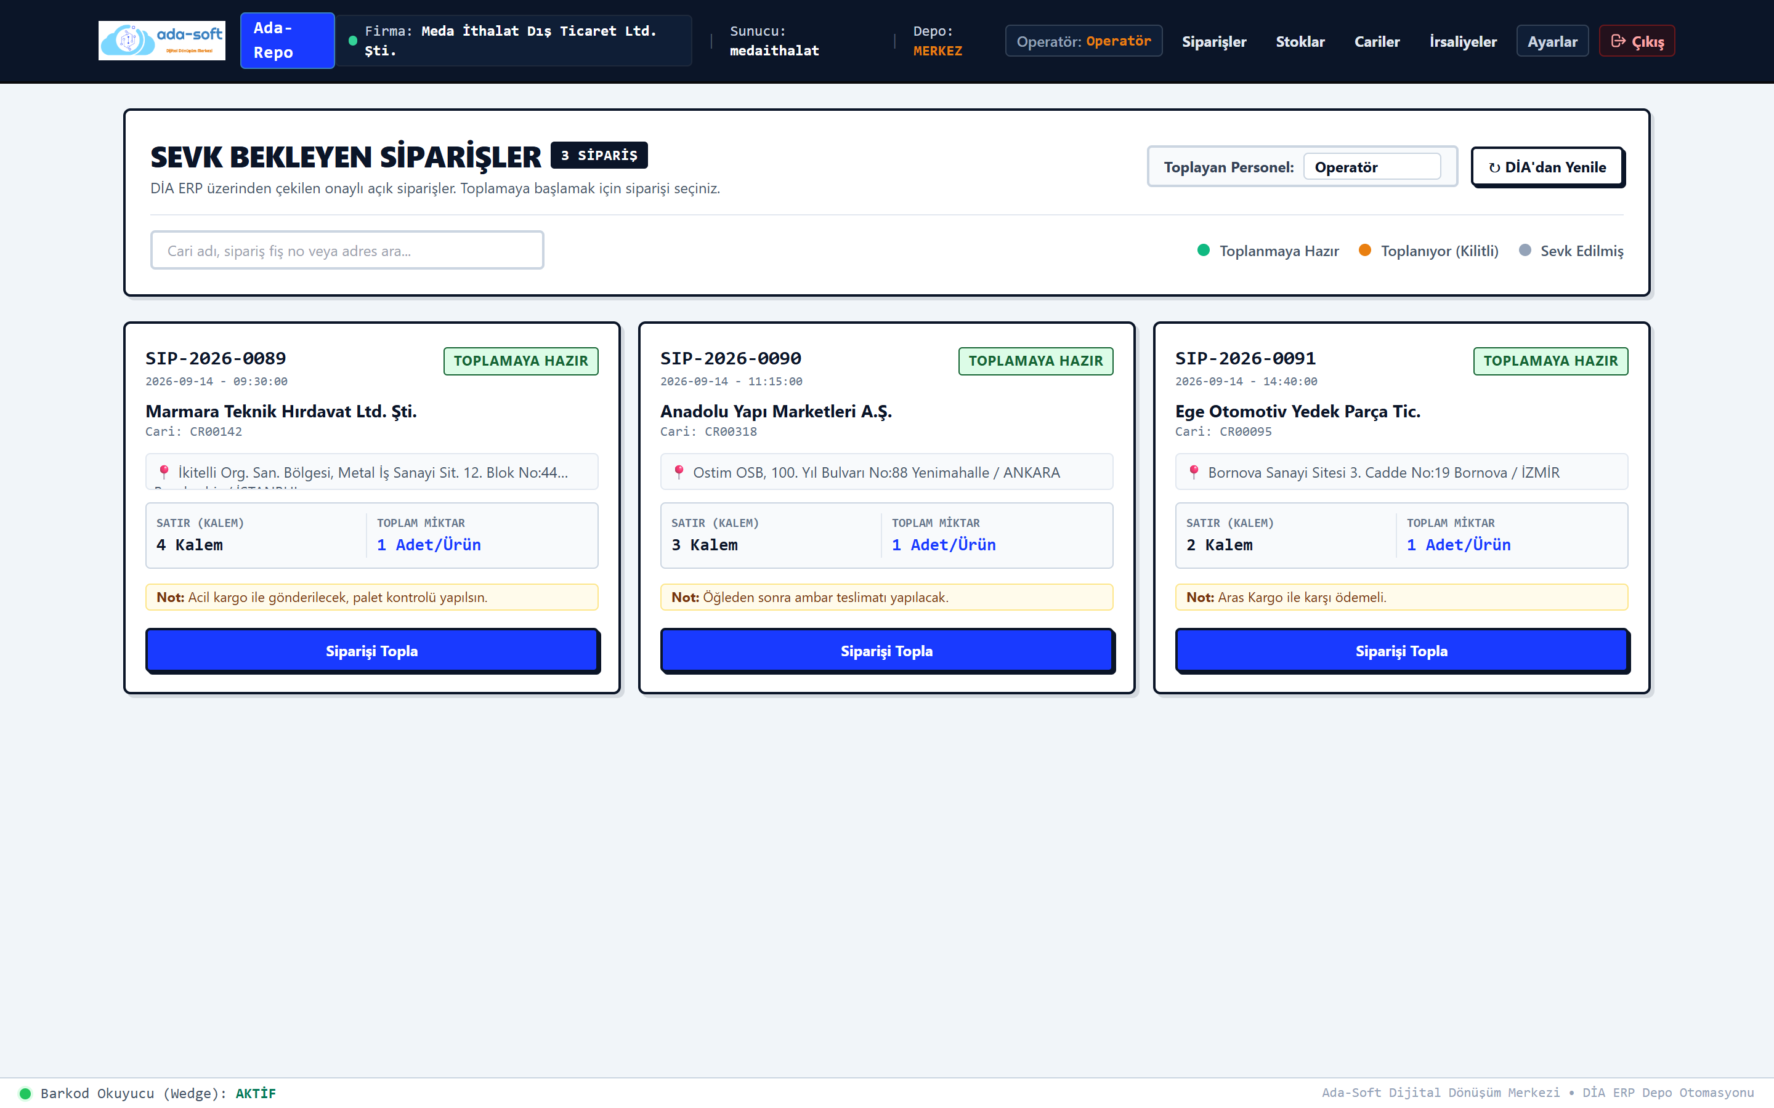
Task: Click the TOPLAMAYA HAZIR badge on SIP-2026-0089
Action: (520, 361)
